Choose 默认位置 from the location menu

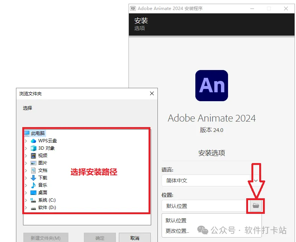click(176, 221)
